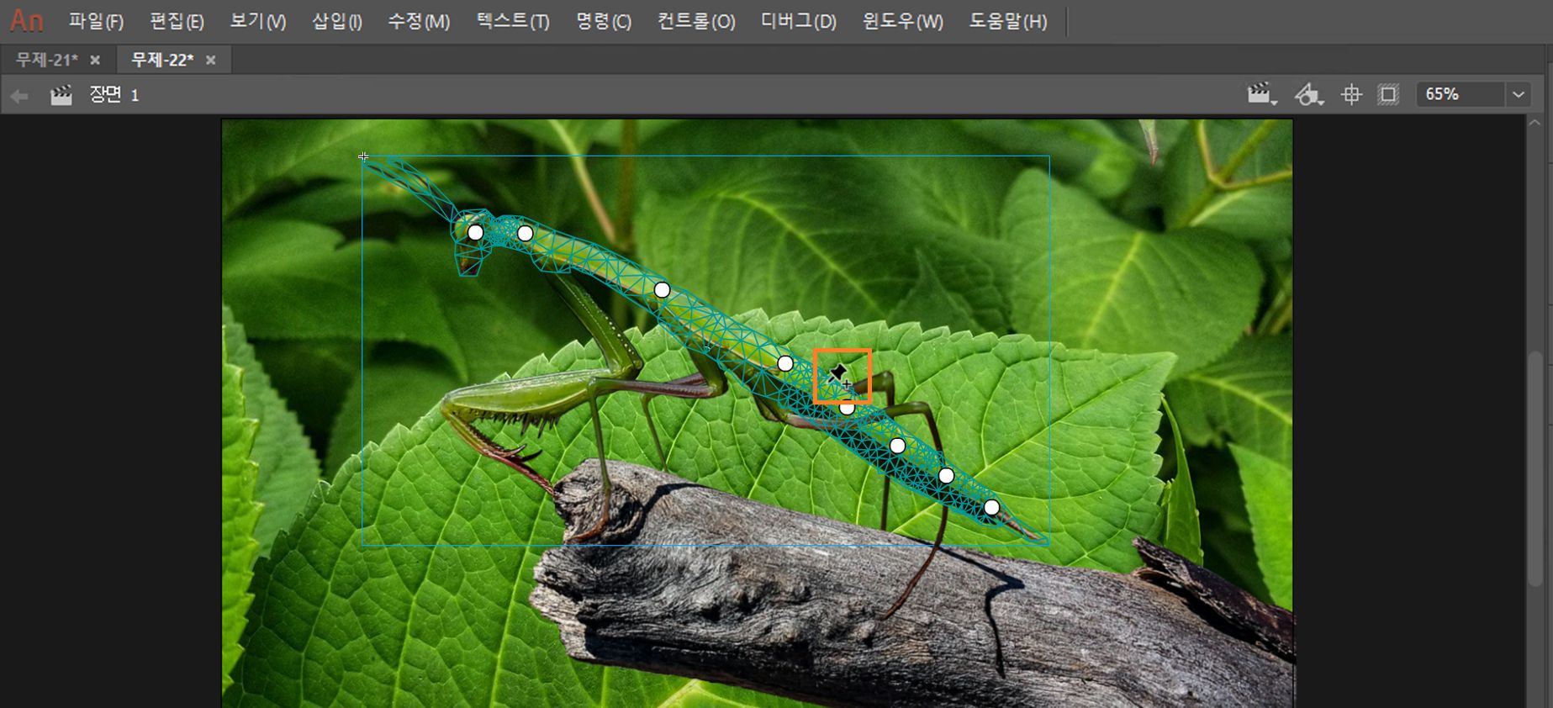Click the scene clapperboard icon next to 장면 1
The image size is (1553, 708).
(x=61, y=95)
